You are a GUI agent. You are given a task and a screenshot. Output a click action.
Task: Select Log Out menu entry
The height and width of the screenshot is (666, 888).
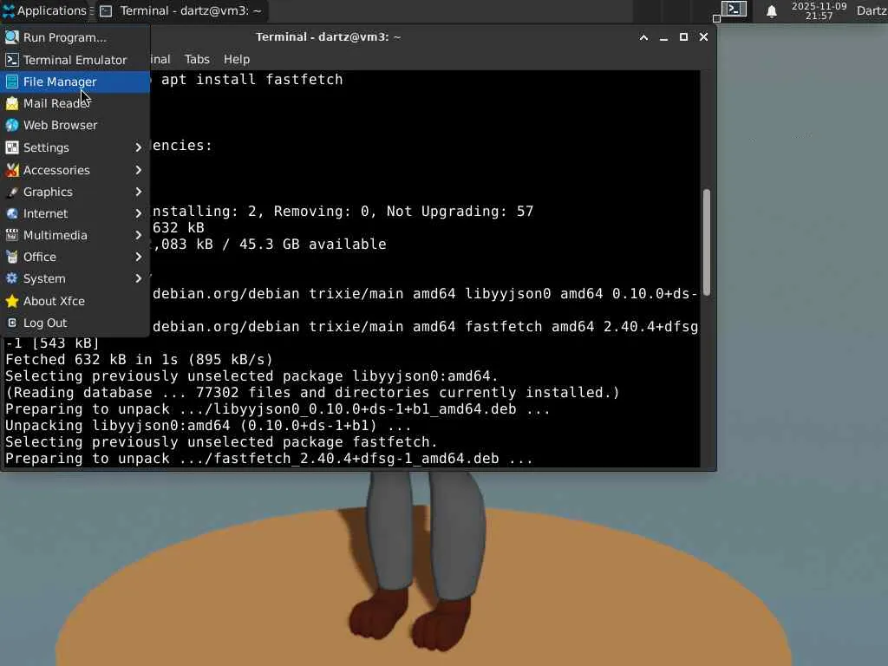point(75,323)
